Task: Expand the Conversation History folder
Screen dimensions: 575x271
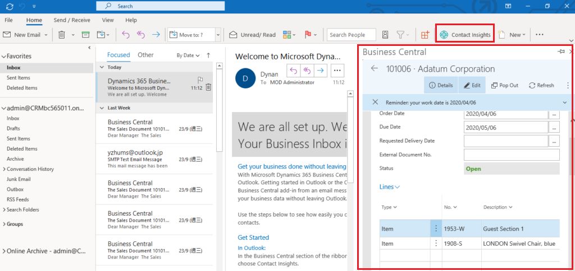Action: tap(4, 169)
